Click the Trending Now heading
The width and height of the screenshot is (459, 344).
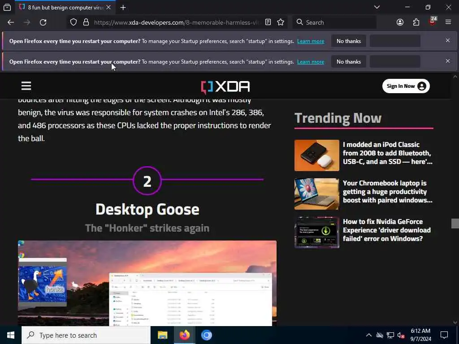coord(338,118)
